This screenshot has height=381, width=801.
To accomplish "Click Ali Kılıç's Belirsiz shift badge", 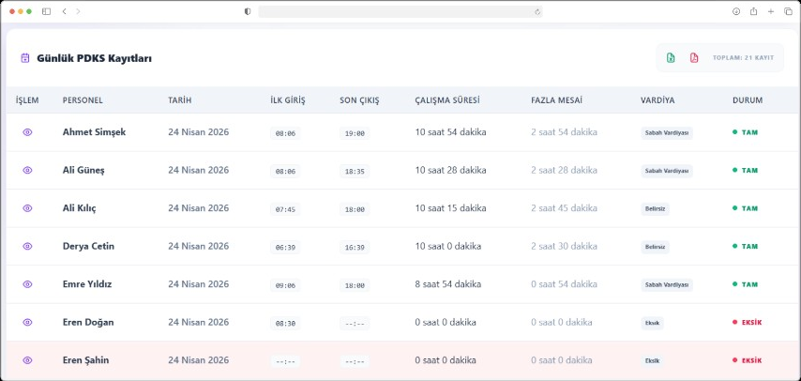I will click(x=655, y=208).
